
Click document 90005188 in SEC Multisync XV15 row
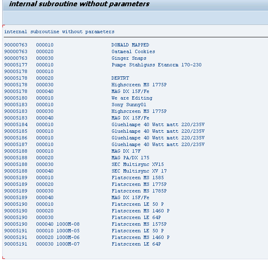[x=16, y=164]
